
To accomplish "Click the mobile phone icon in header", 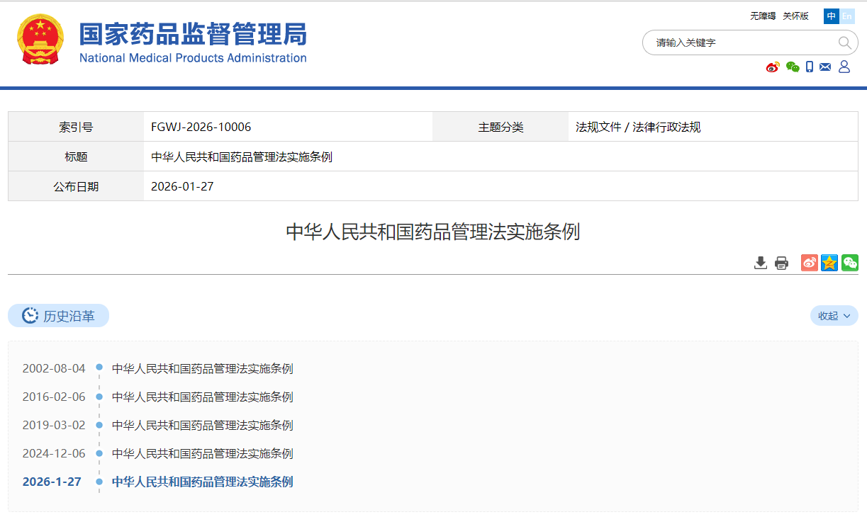I will coord(810,67).
